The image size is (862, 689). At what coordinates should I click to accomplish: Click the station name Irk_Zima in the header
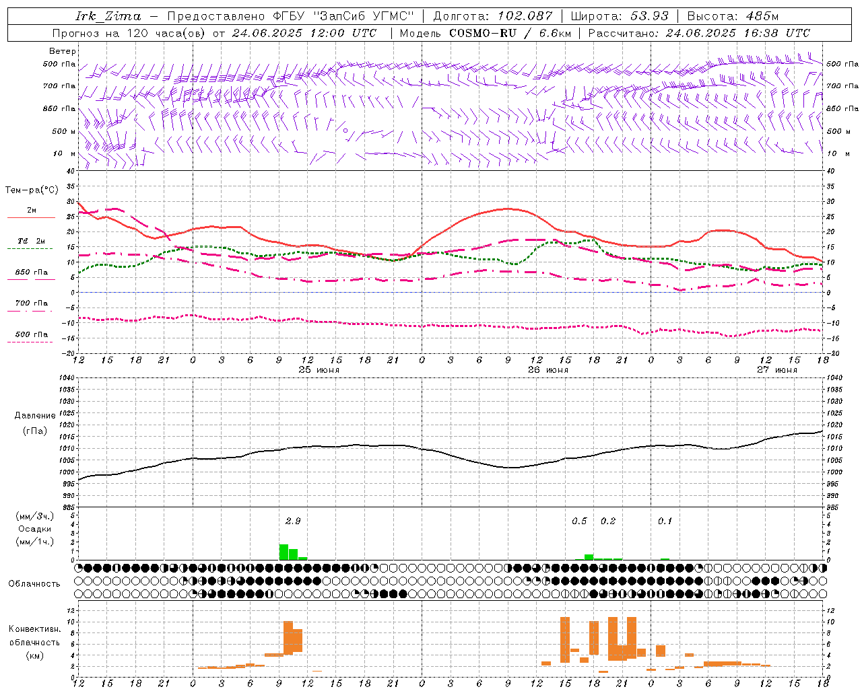coord(108,16)
